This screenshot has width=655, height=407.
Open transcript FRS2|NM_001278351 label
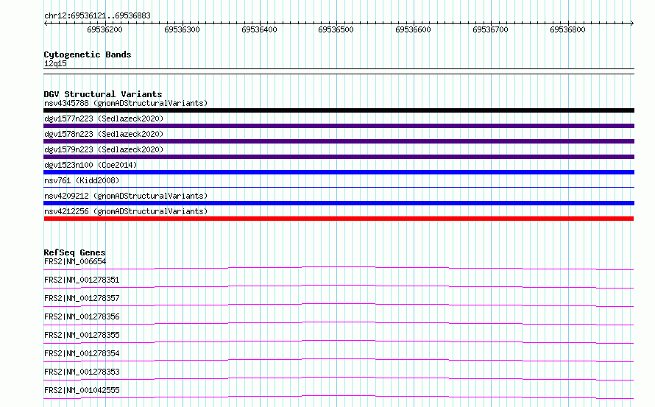(x=82, y=280)
